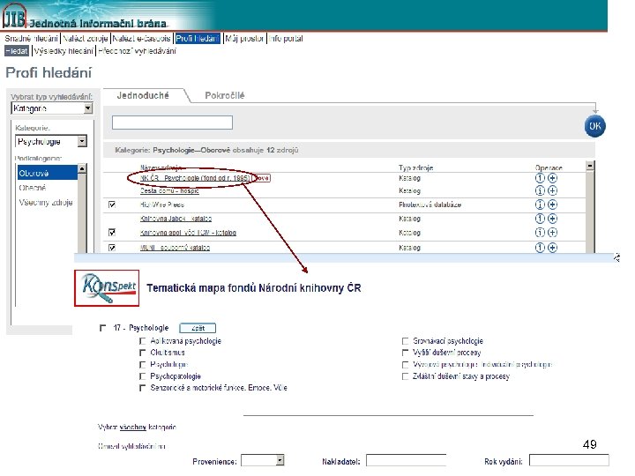The width and height of the screenshot is (635, 476).
Task: Click the všechny link in Výběr kategorie
Action: click(x=133, y=427)
